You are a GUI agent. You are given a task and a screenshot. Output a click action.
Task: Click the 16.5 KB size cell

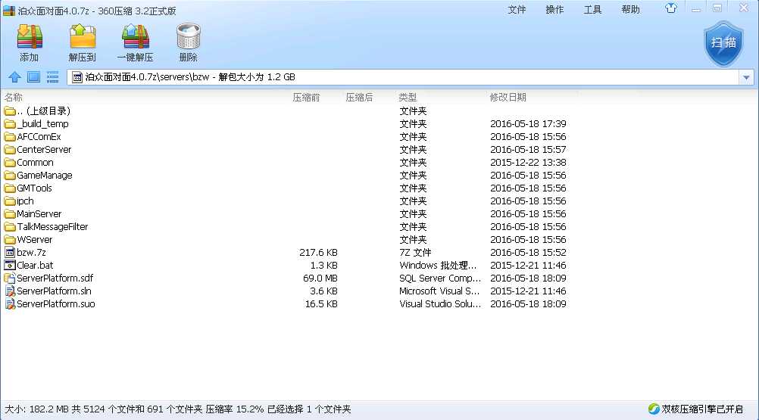[x=321, y=303]
